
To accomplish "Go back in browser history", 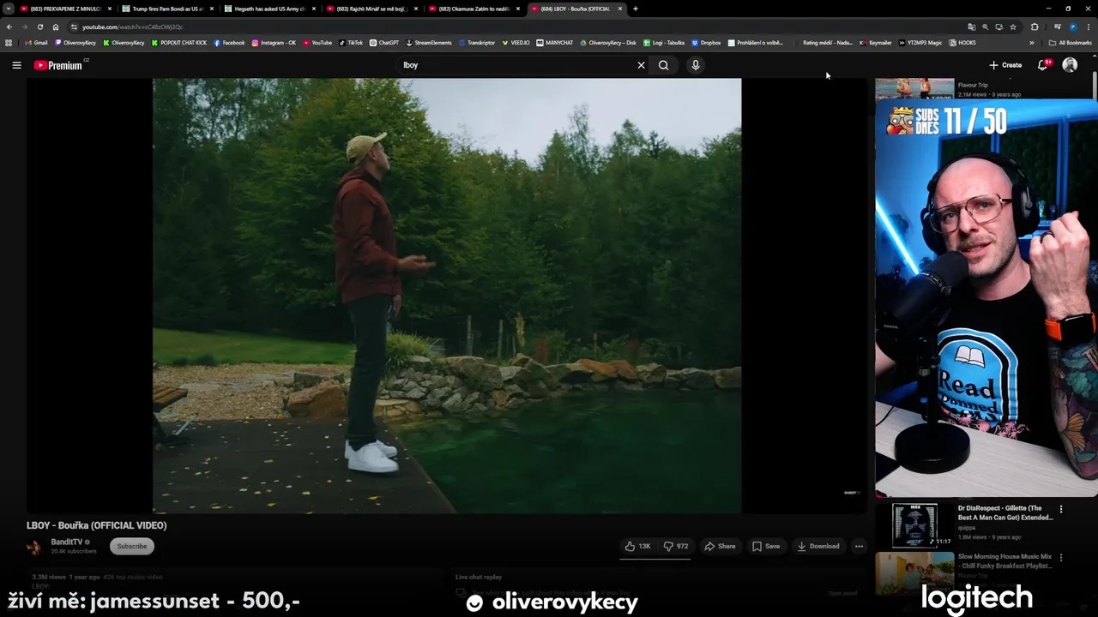I will (x=9, y=27).
